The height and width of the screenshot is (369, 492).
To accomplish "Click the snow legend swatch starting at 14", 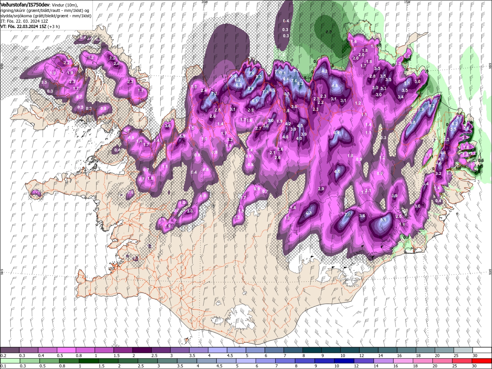I will tap(387, 350).
